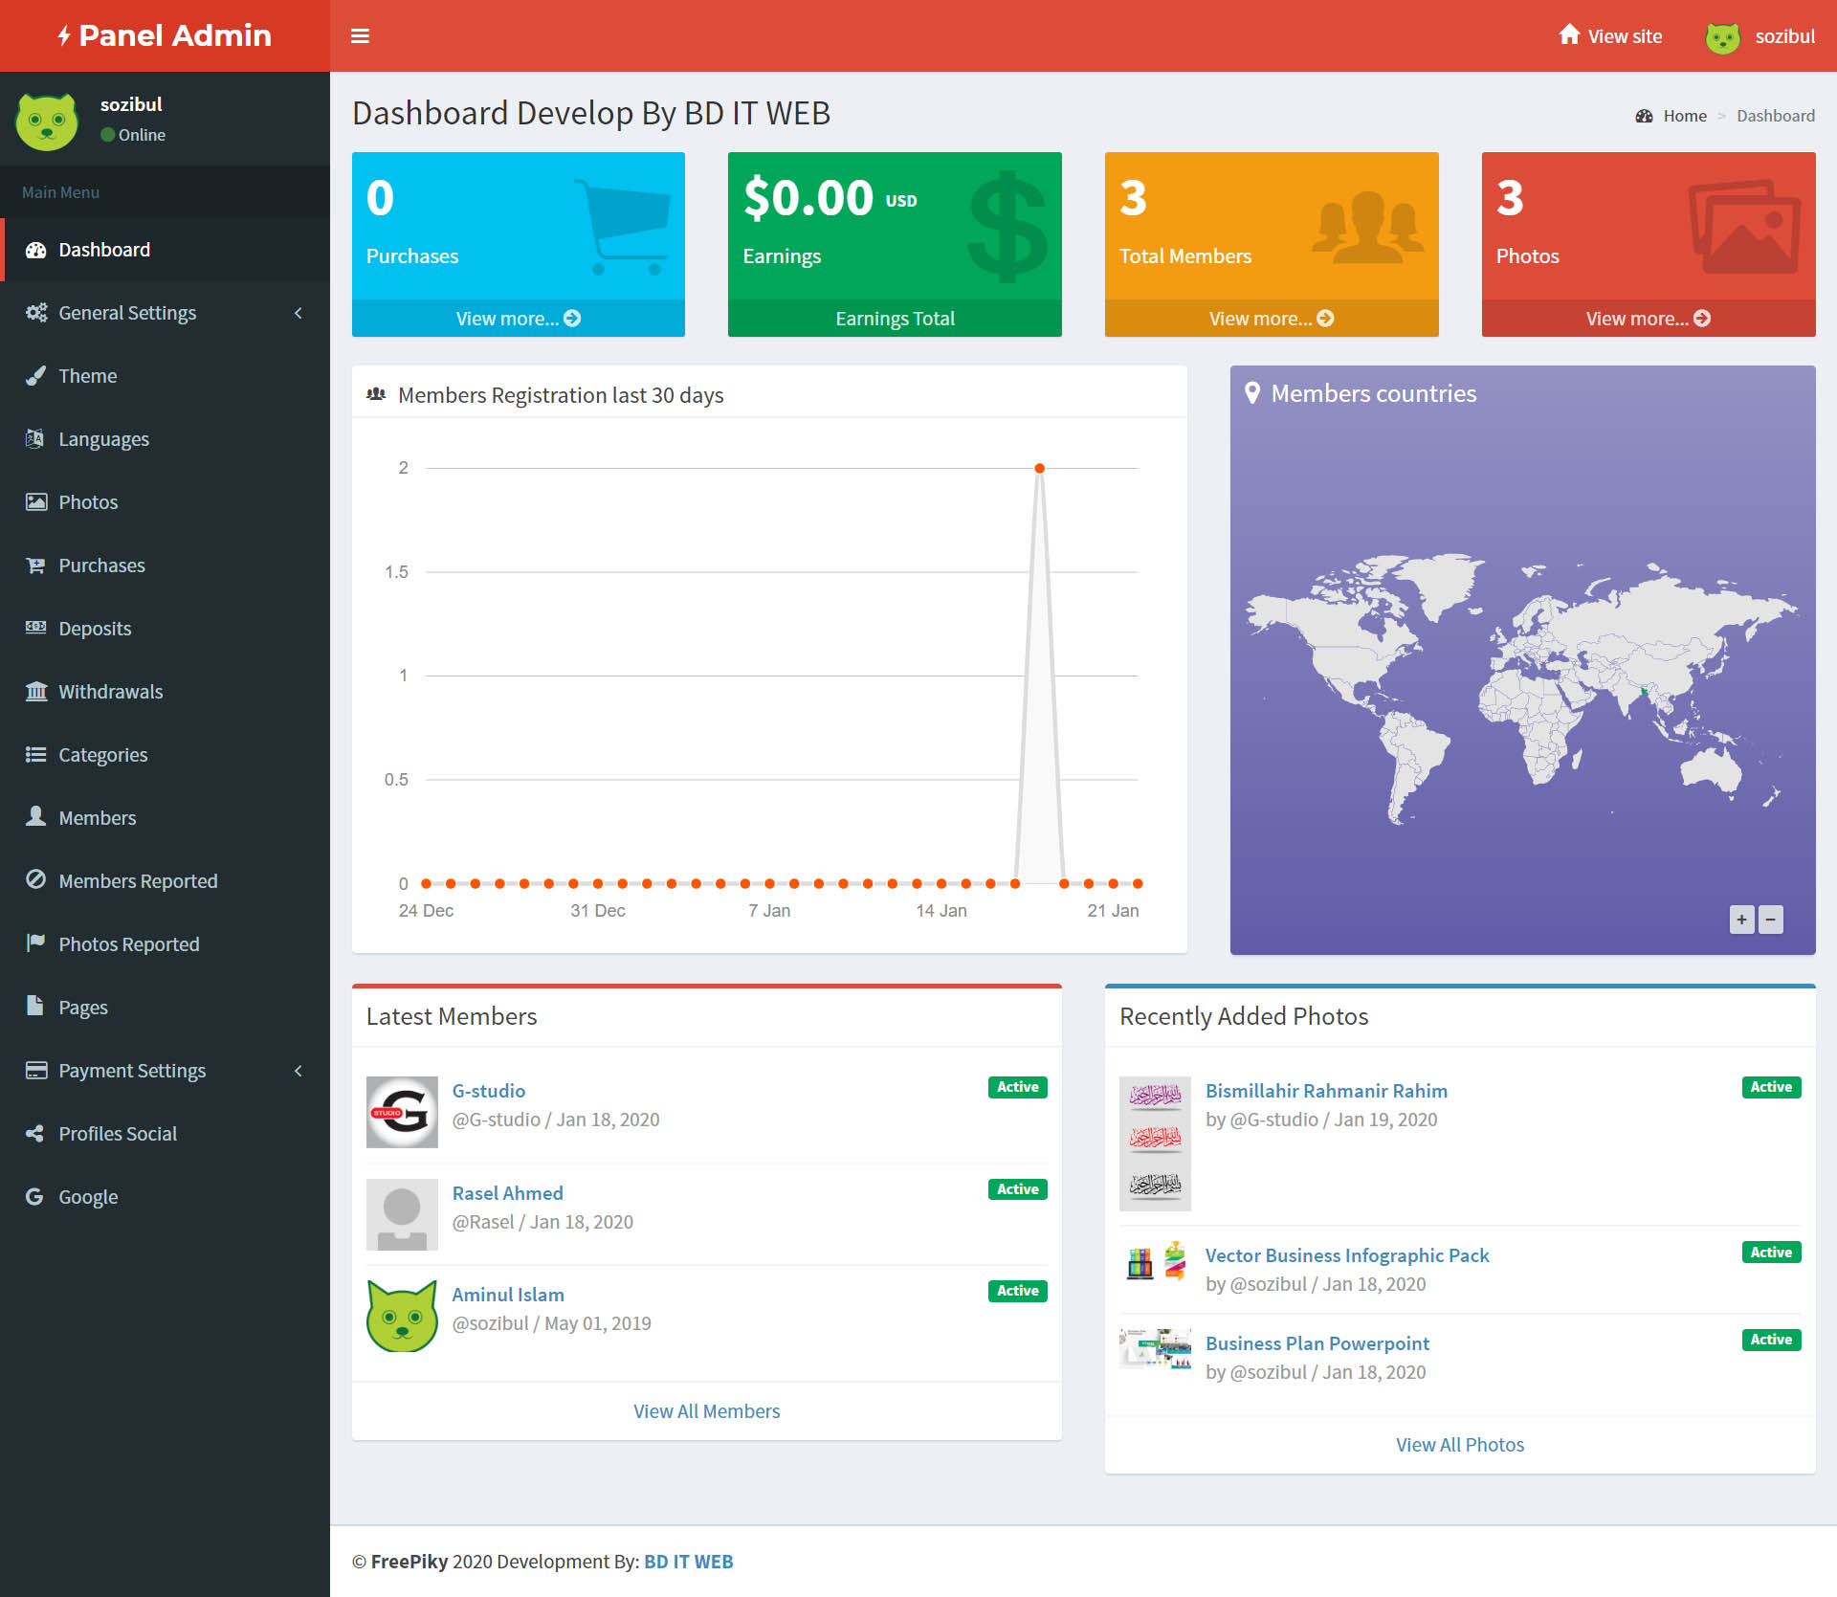Expand the General Settings submenu chevron
Viewport: 1837px width, 1597px height.
(299, 313)
